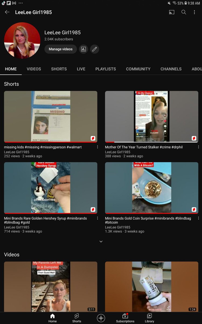Play Gold Coin Surprise bitcoin thumbnail

coord(152,188)
